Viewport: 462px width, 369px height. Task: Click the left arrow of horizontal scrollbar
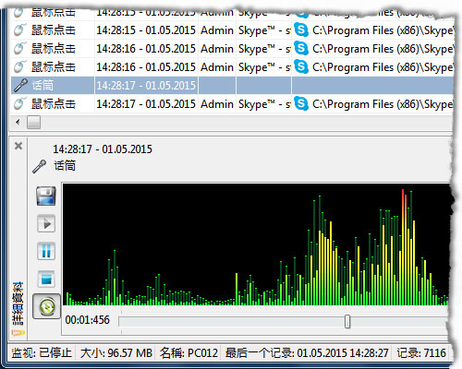[18, 122]
